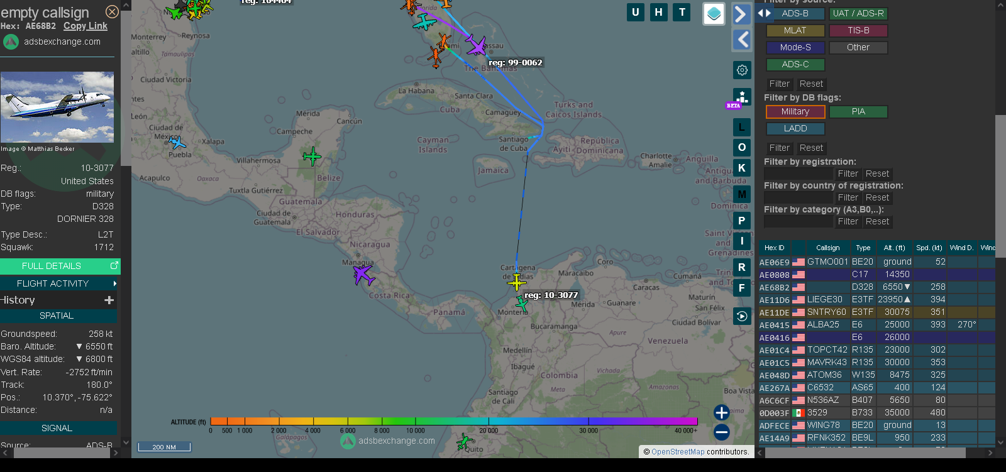
Task: Select the SNTRY60 row in table
Action: click(877, 312)
